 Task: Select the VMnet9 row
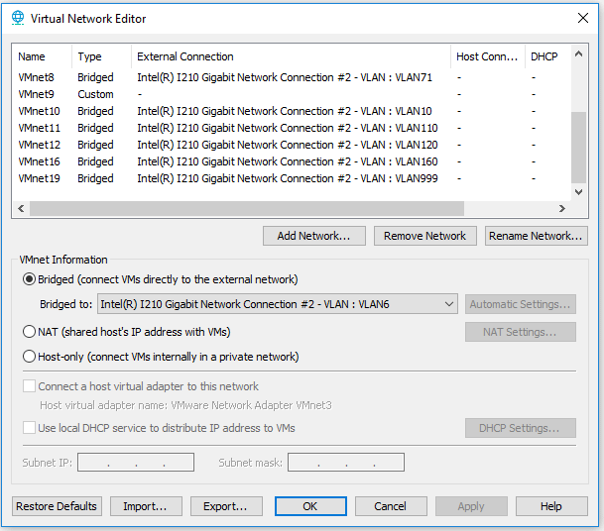pyautogui.click(x=291, y=94)
